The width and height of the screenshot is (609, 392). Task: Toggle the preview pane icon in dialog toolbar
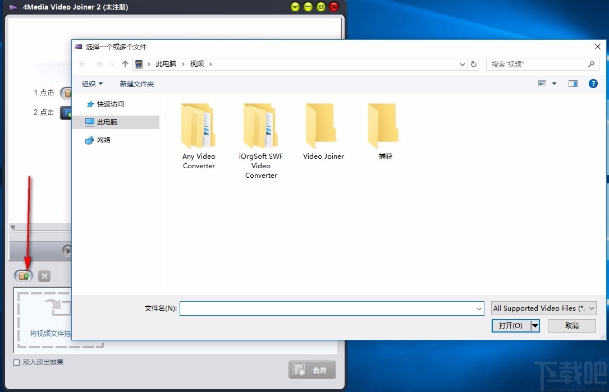click(573, 83)
